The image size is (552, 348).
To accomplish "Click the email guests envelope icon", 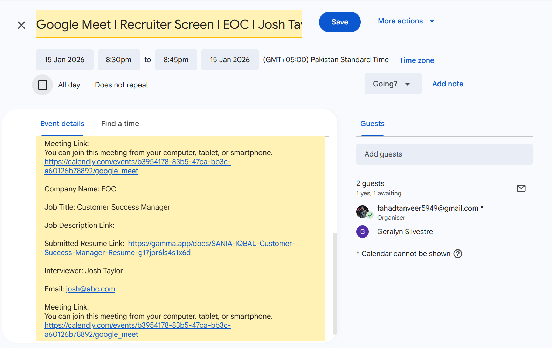I will point(521,188).
